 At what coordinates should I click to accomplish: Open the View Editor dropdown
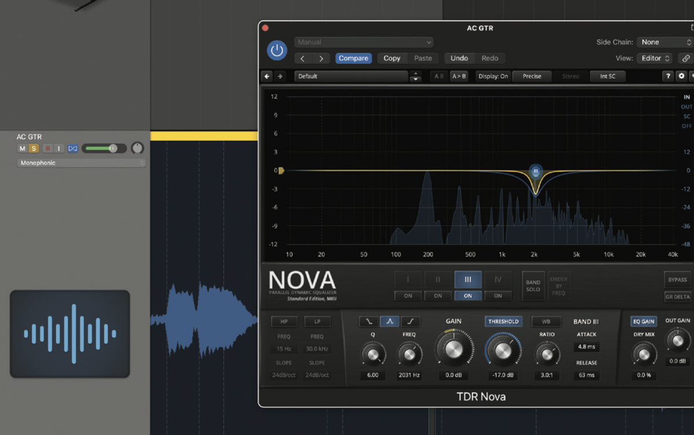click(x=654, y=58)
